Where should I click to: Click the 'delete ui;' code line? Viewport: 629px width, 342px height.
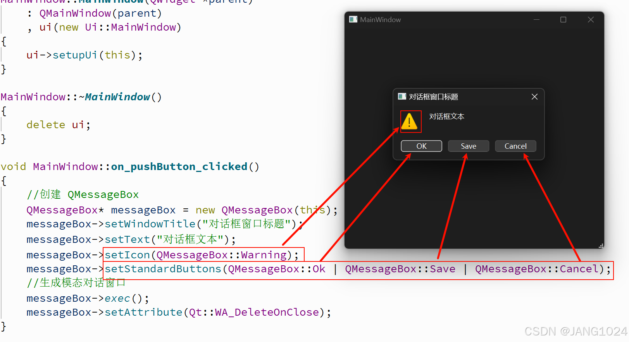pos(59,125)
